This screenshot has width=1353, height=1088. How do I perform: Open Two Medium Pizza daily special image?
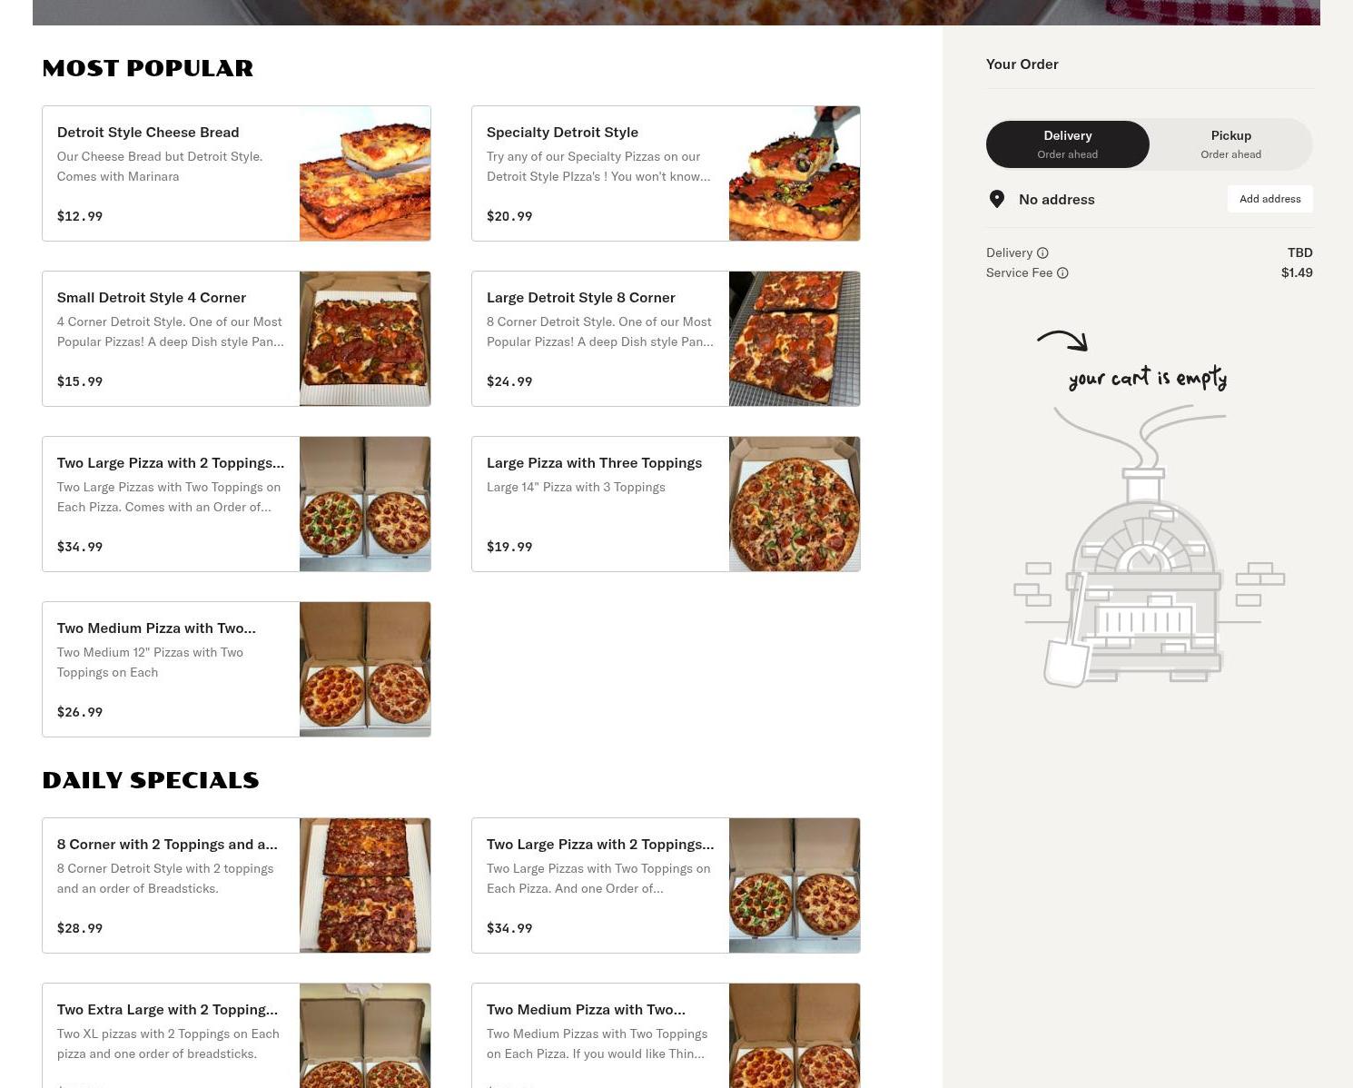[795, 1035]
